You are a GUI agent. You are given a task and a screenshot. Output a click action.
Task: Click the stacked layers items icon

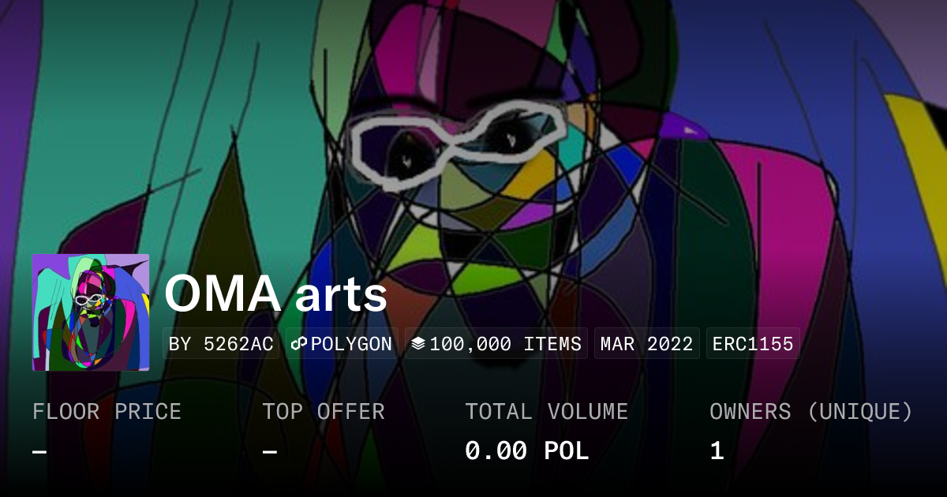pyautogui.click(x=418, y=344)
